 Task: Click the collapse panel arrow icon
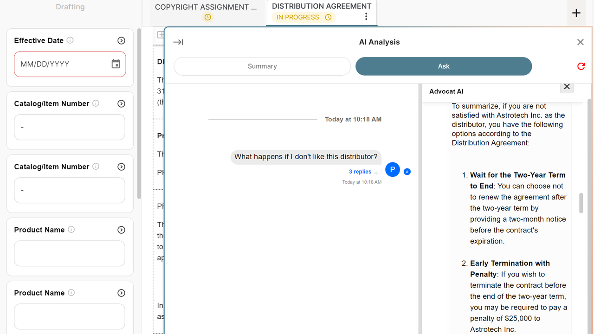click(178, 42)
